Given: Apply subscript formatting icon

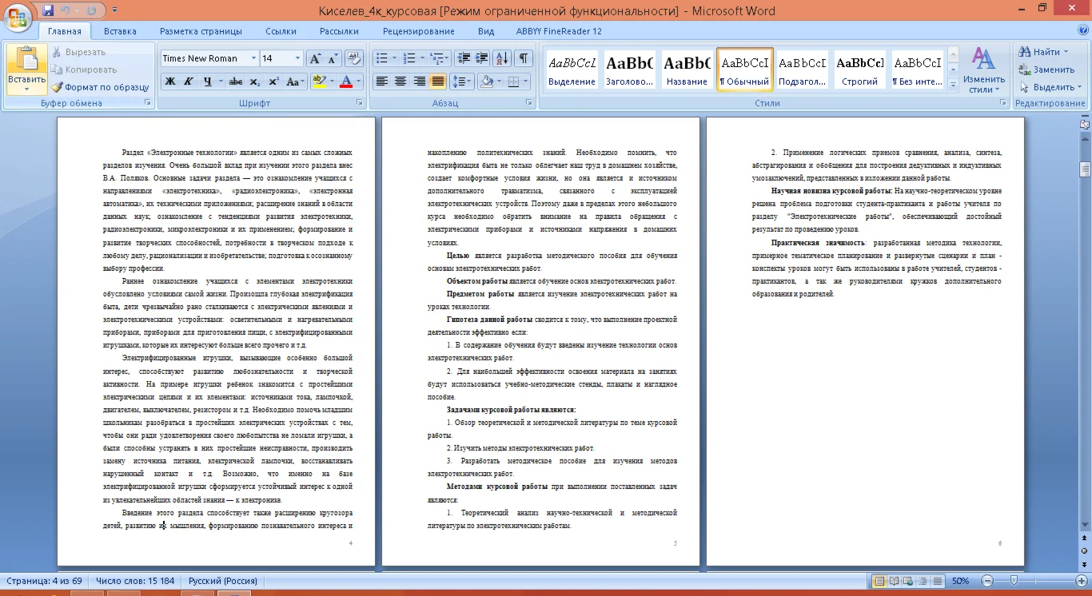Looking at the screenshot, I should [x=255, y=81].
